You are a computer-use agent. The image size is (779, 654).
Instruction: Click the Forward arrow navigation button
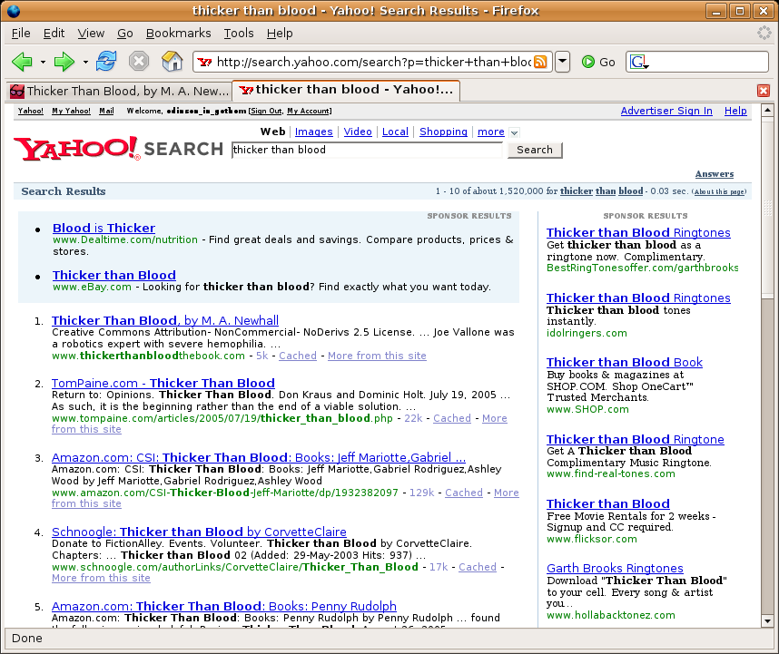click(64, 62)
